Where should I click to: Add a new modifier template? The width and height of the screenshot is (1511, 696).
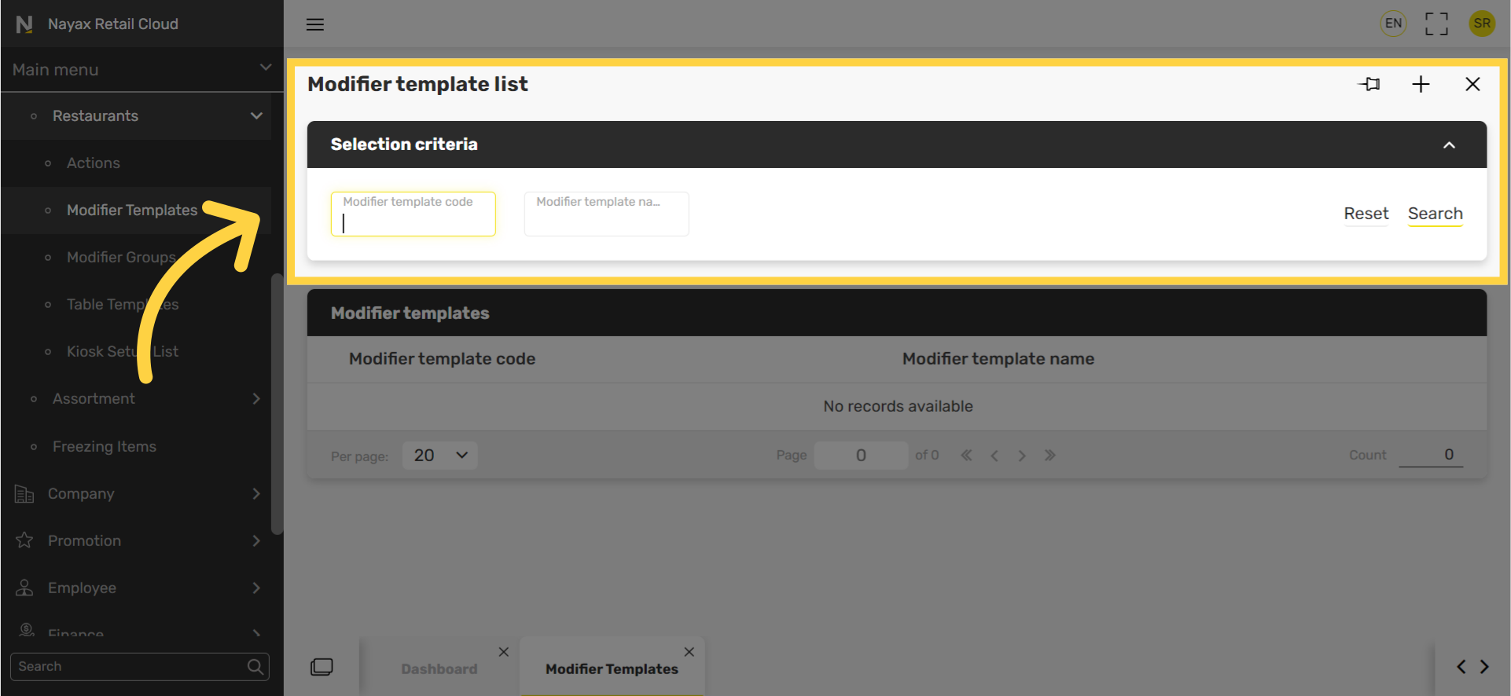(1420, 84)
